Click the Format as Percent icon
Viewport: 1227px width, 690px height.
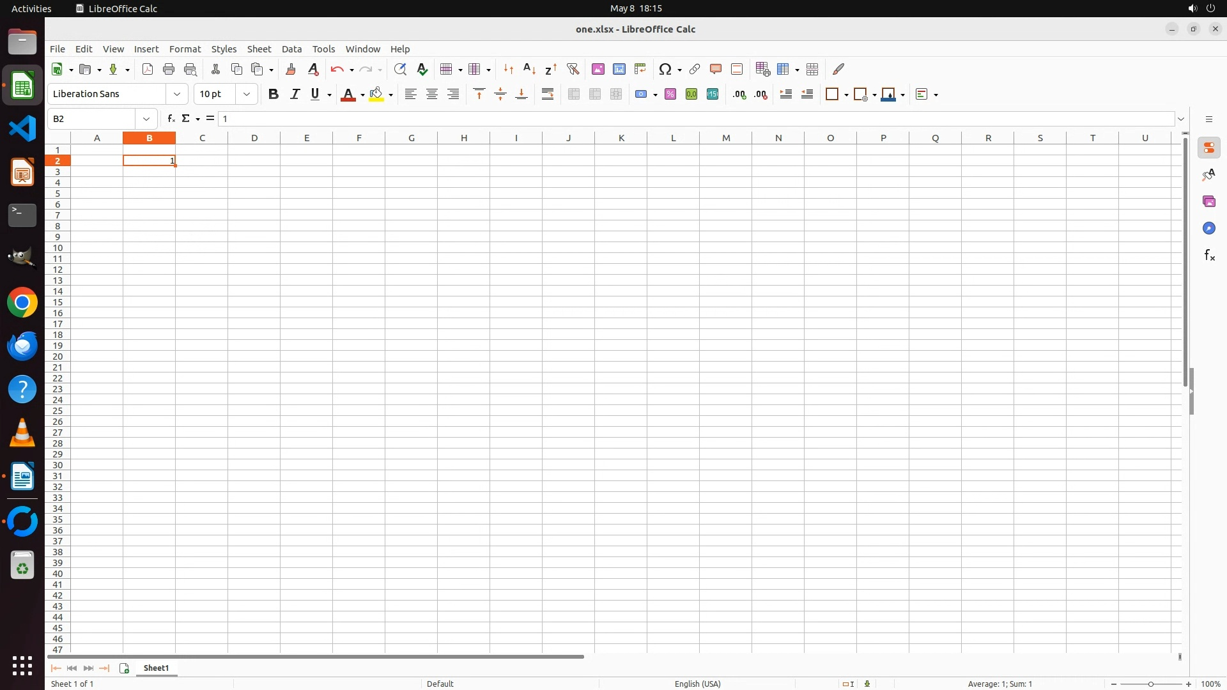670,94
